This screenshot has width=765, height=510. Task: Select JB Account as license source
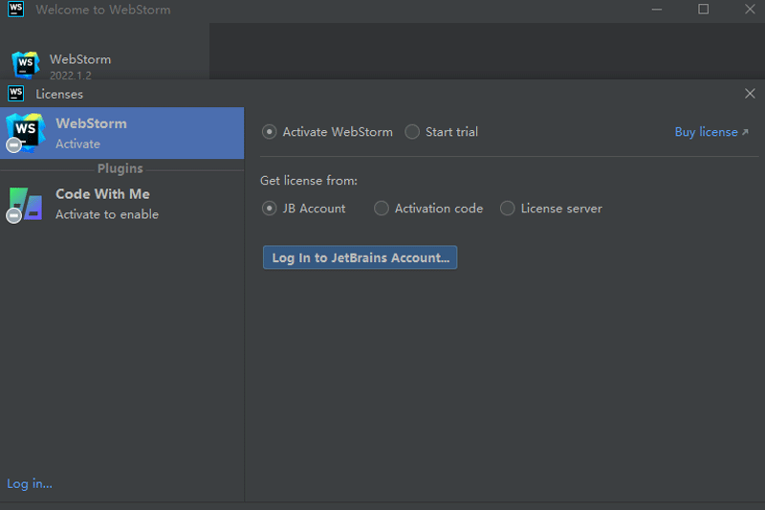270,208
